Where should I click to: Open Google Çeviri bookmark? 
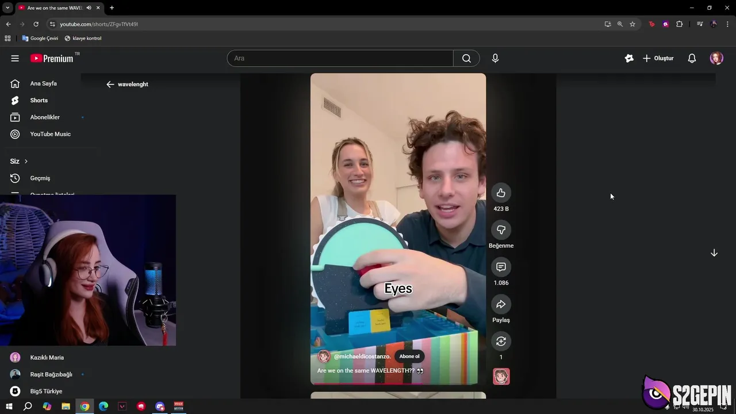(x=40, y=39)
